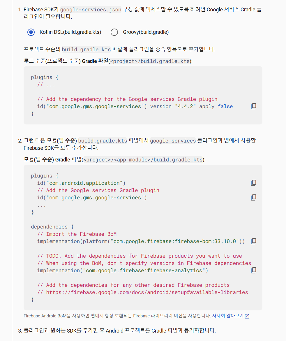Click the comment 'Import the Firebase BoM'
Viewport: 286px width, 341px height.
(x=77, y=234)
